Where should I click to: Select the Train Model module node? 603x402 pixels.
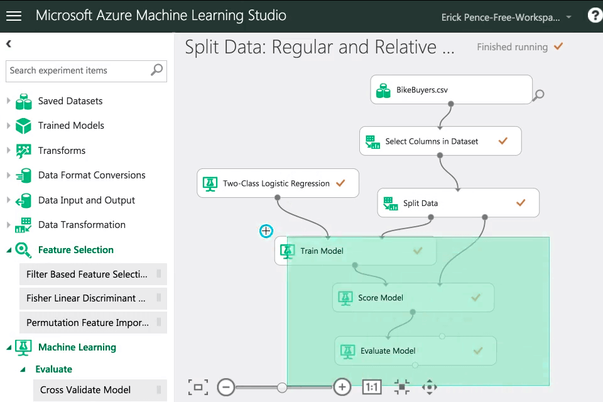(356, 251)
